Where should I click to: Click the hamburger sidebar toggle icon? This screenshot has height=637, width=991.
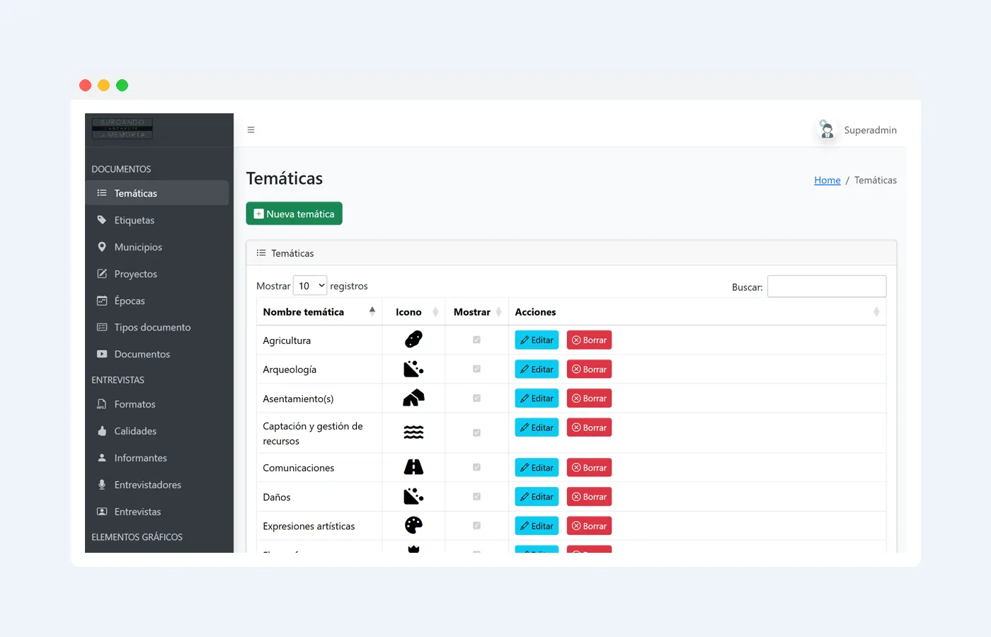pyautogui.click(x=251, y=130)
